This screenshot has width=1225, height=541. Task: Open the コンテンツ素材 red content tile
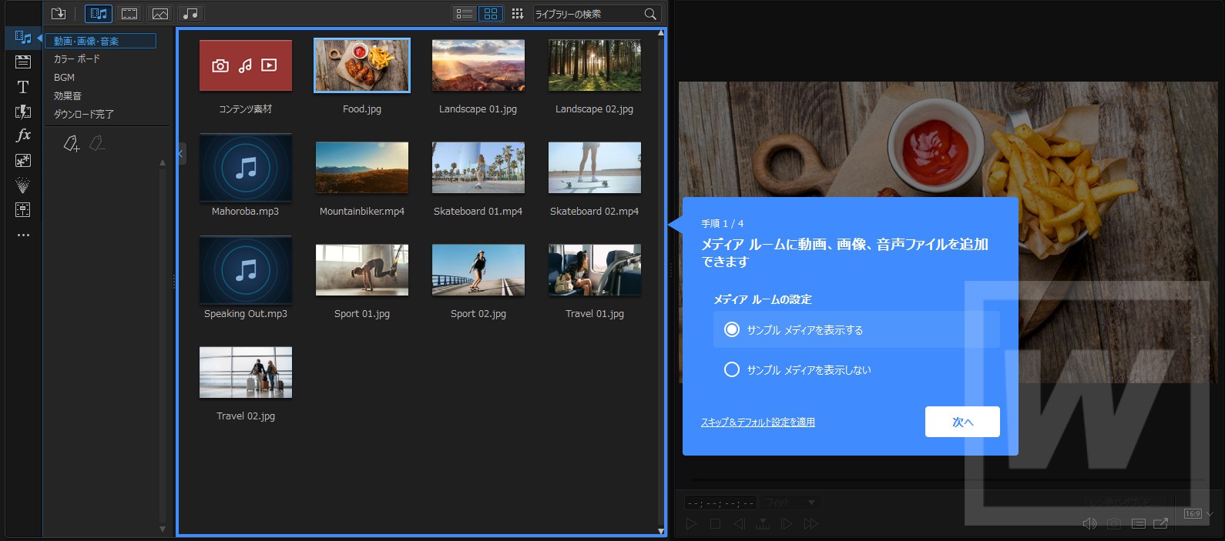(x=246, y=65)
